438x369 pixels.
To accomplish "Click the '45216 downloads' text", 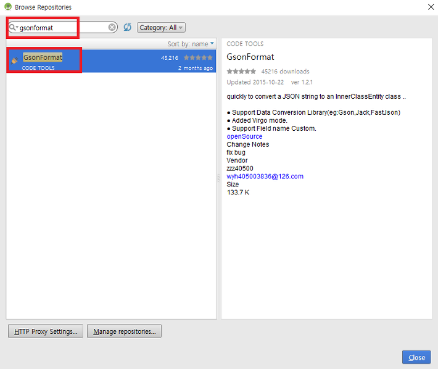I will (285, 72).
